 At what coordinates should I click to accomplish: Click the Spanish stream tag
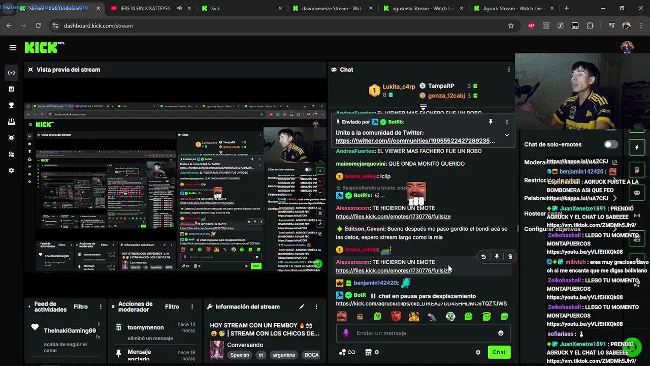pos(240,355)
